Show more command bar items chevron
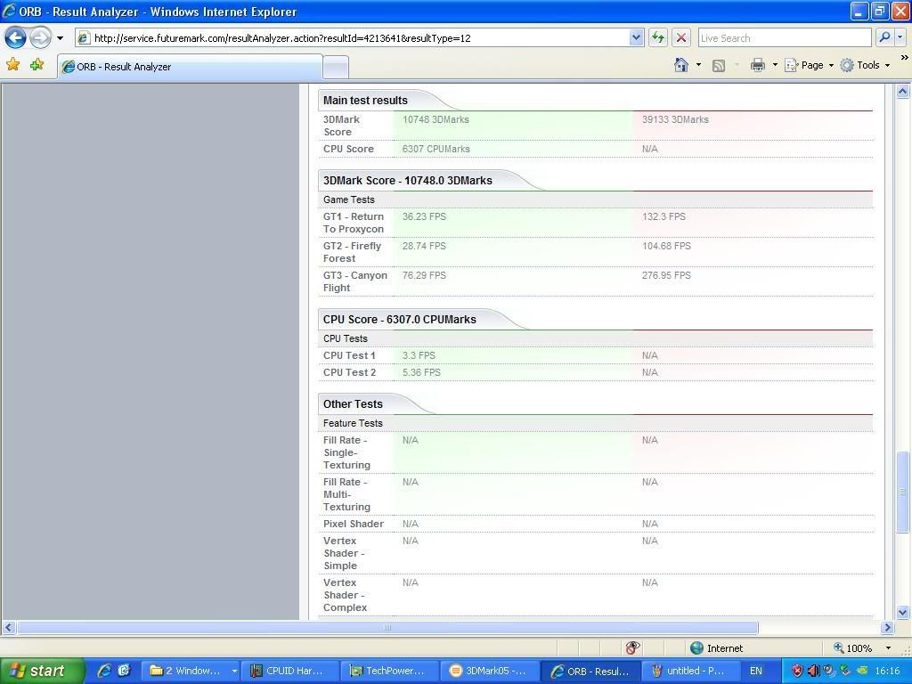Screen dimensions: 912x684 pos(904,58)
